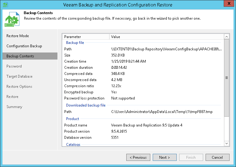
Task: Click the Restore Options wizard step
Action: point(19,87)
